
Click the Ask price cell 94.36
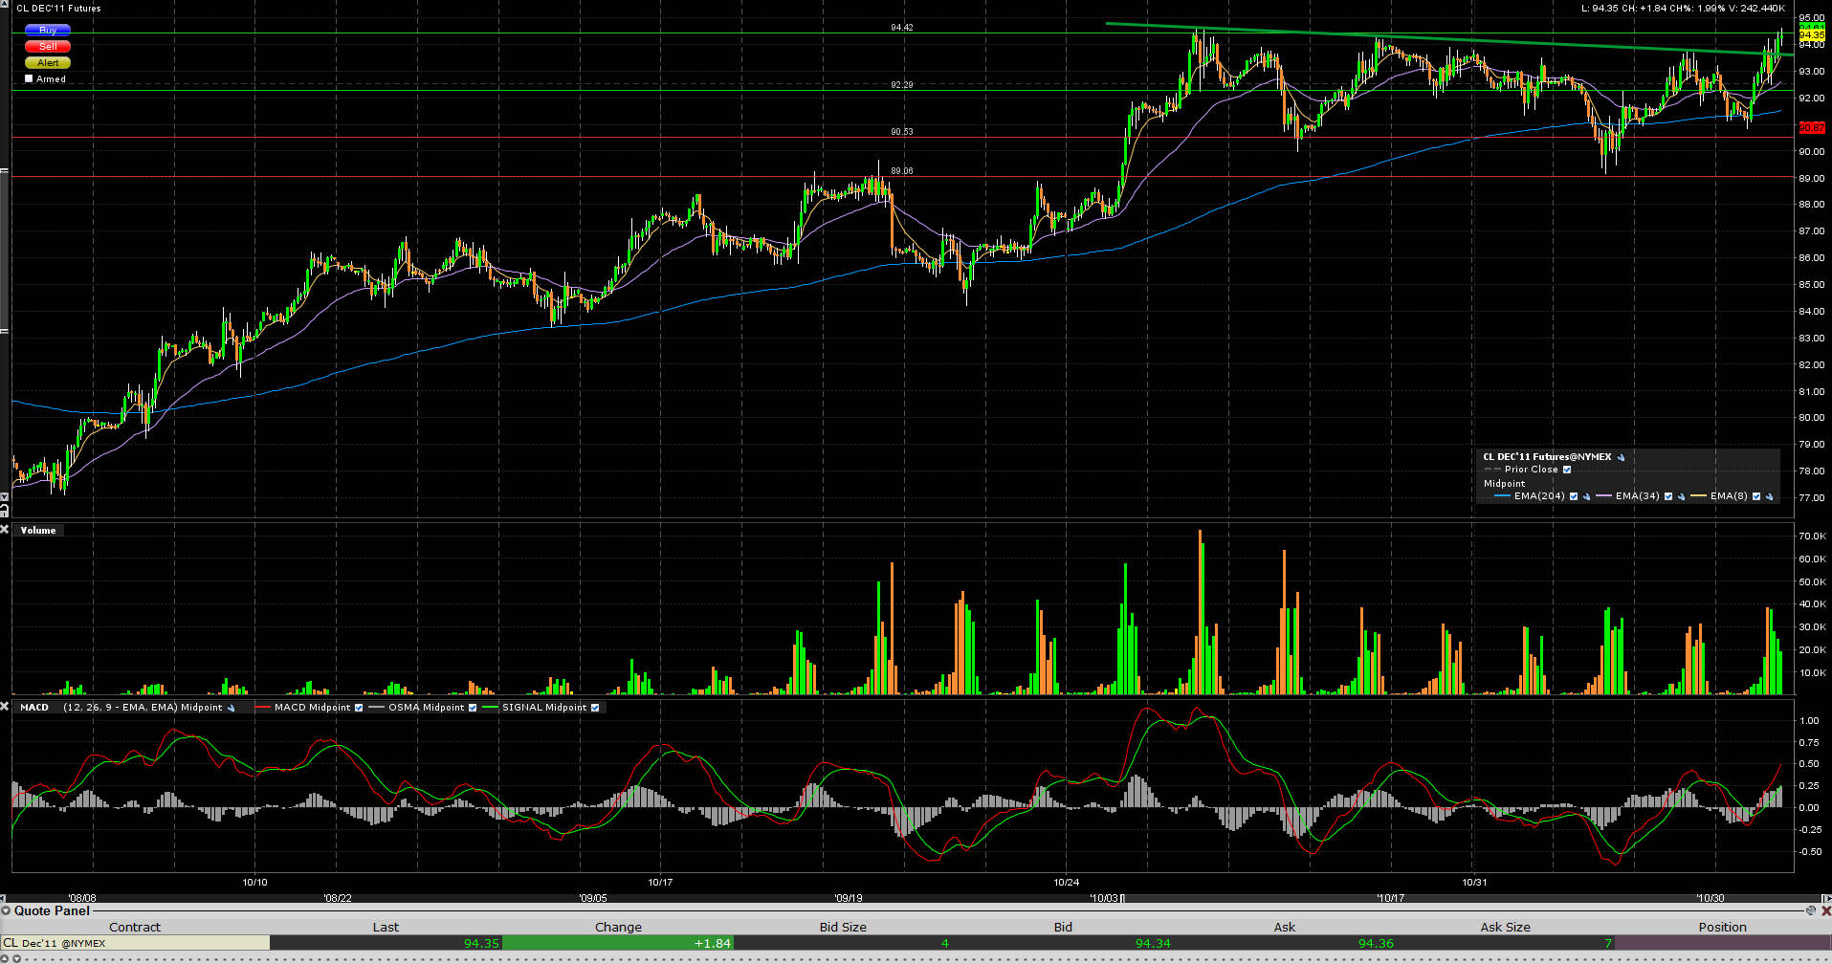pos(1285,943)
